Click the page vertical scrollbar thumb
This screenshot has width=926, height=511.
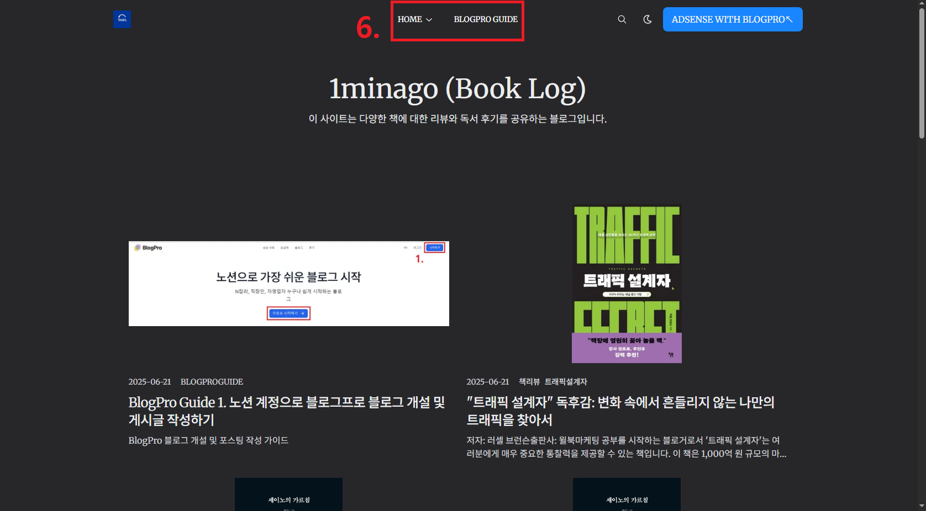(922, 72)
